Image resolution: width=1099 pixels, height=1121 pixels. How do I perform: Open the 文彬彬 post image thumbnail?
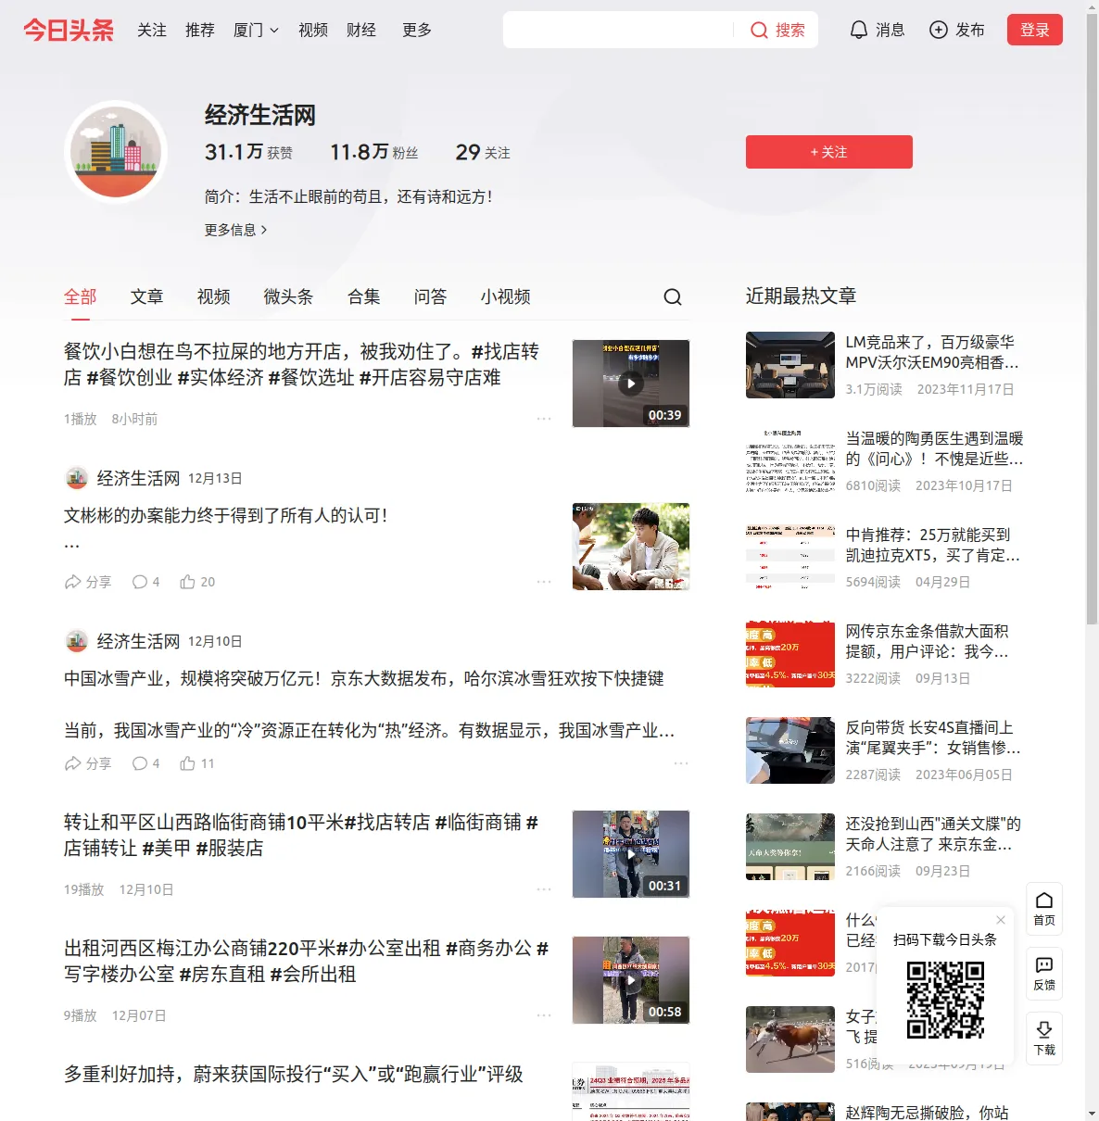(x=631, y=547)
